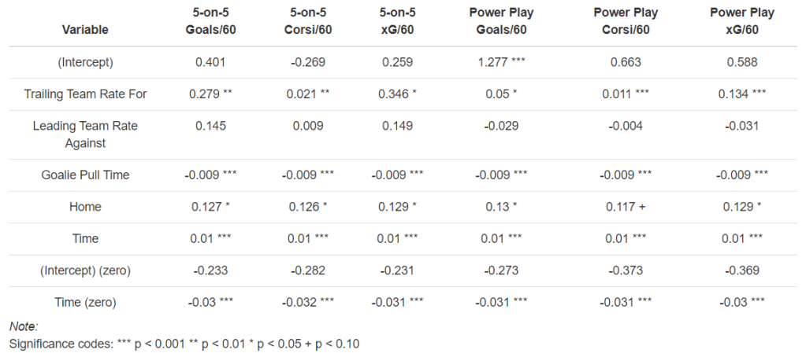Select the Home row label
The image size is (806, 357).
coord(87,207)
